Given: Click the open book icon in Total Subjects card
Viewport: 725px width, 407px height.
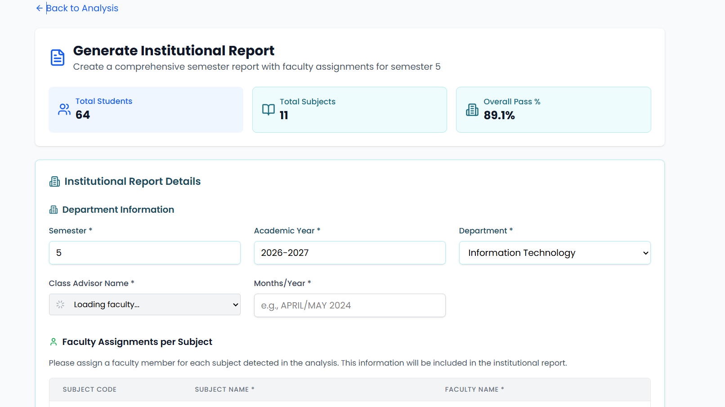Looking at the screenshot, I should [269, 110].
